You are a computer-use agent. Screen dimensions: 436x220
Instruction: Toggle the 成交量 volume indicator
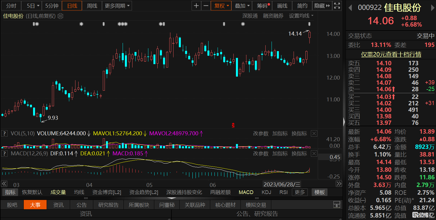(x=58, y=192)
